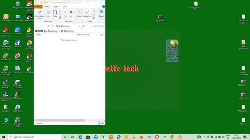This screenshot has height=140, width=250.
Task: Select the Control Panel desktop shortcut
Action: (x=18, y=18)
